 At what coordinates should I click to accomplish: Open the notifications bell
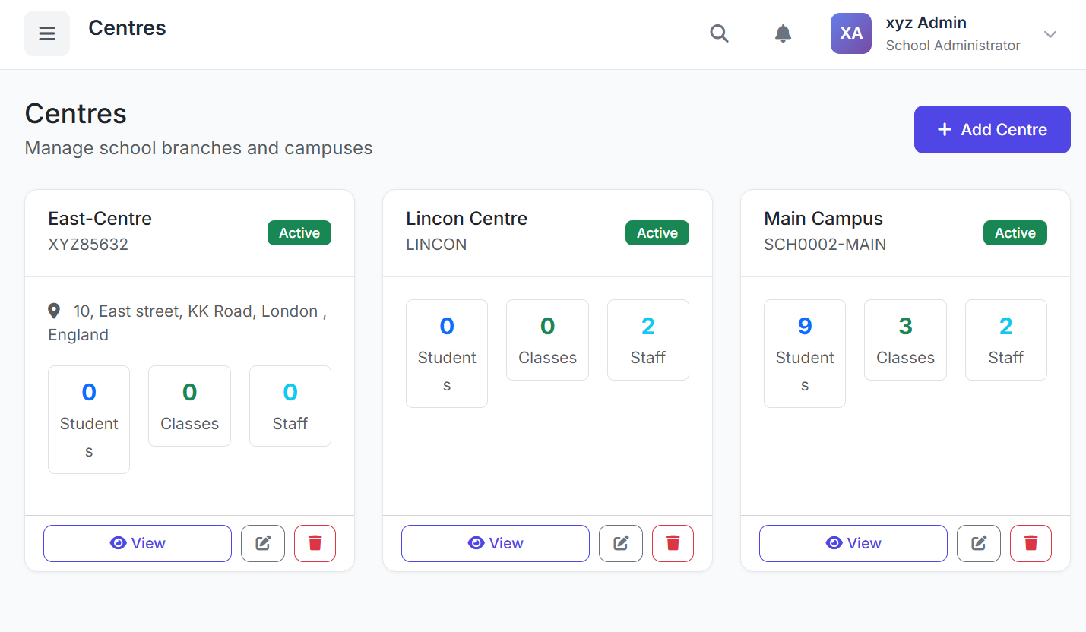pyautogui.click(x=783, y=33)
